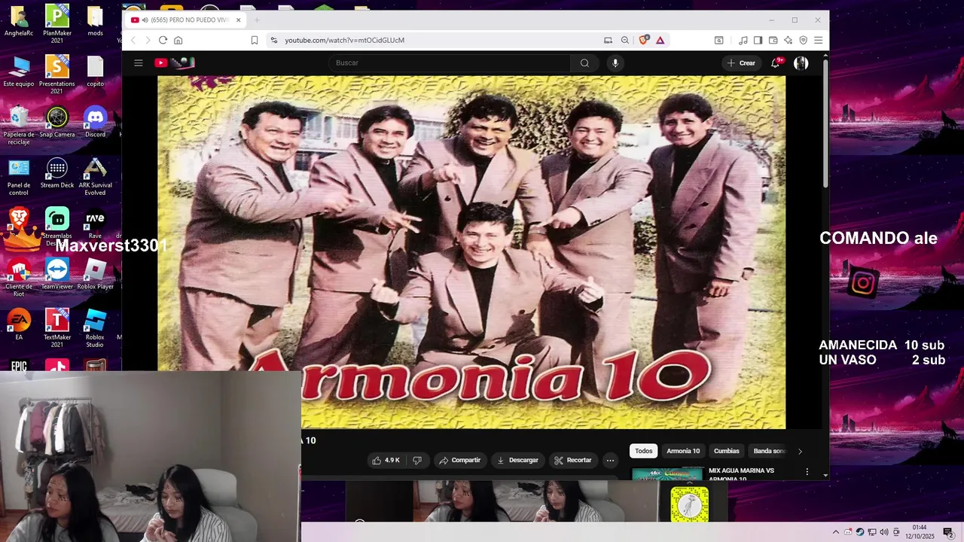Open the Rave desktop shortcut
Image resolution: width=964 pixels, height=542 pixels.
coord(95,224)
